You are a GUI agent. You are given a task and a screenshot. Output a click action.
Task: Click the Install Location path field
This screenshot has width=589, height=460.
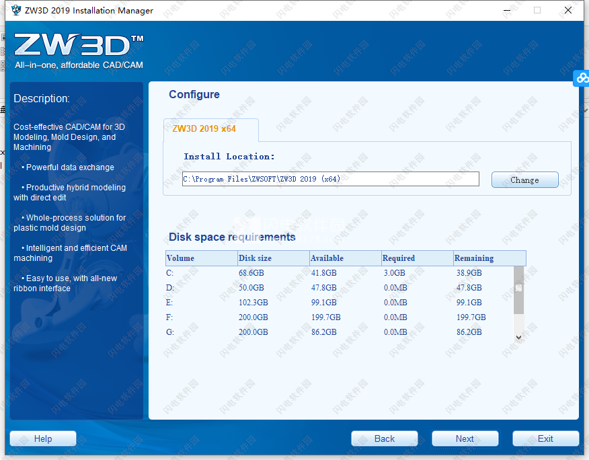coord(331,179)
